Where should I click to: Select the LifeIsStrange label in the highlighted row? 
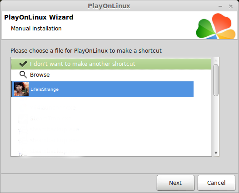45,89
